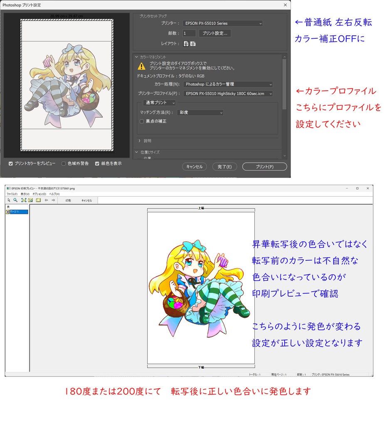Open the マッチング方法 dropdown showing 彩度

(x=200, y=112)
